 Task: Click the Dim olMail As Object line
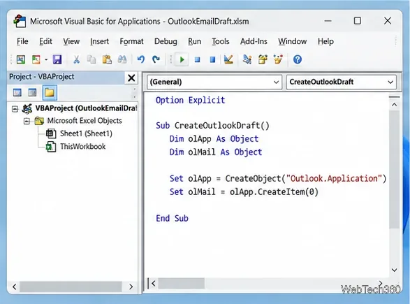coord(216,152)
